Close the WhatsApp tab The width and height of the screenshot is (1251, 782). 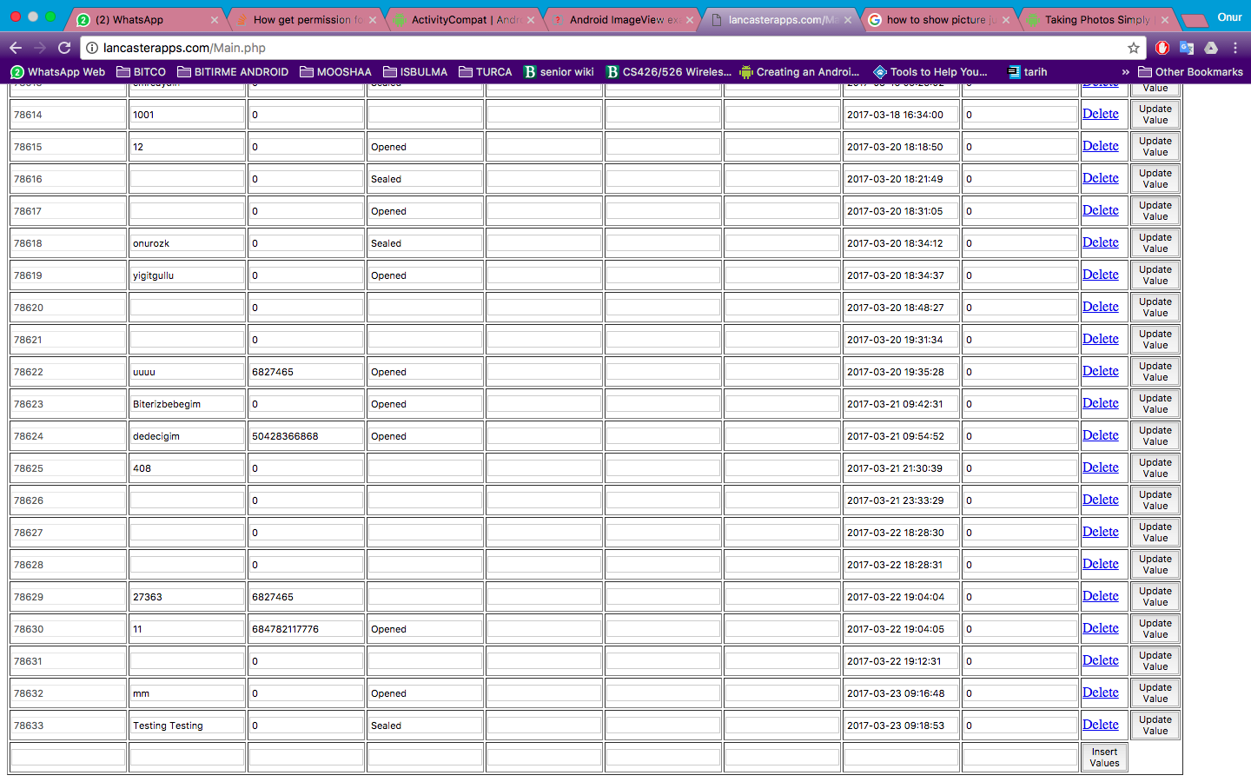(215, 20)
